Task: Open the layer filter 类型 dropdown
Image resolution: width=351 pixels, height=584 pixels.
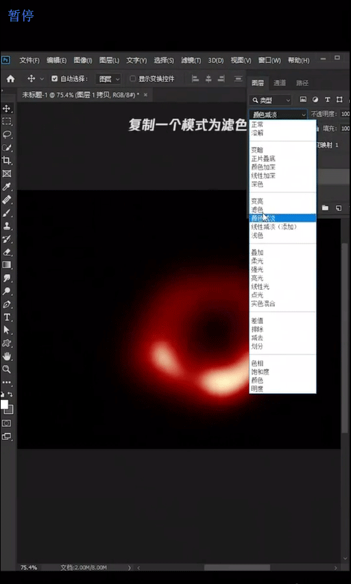Action: click(271, 100)
